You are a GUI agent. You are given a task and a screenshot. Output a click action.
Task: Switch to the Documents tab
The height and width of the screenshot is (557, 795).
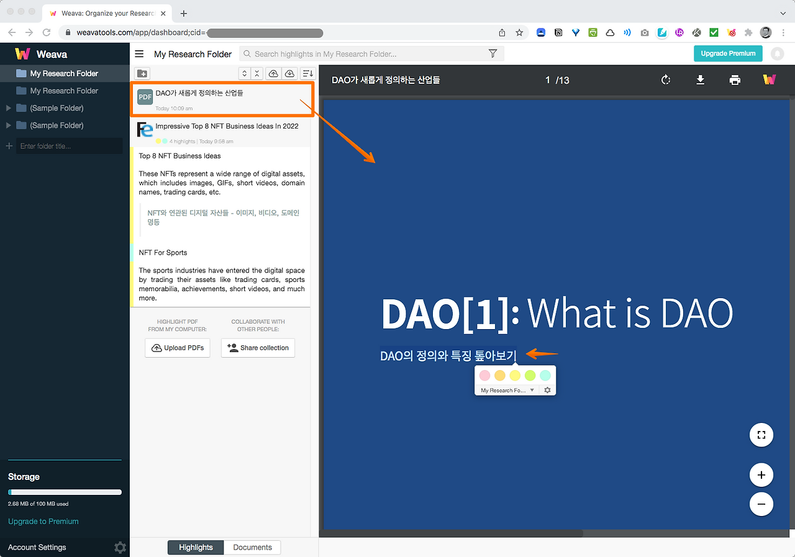252,547
